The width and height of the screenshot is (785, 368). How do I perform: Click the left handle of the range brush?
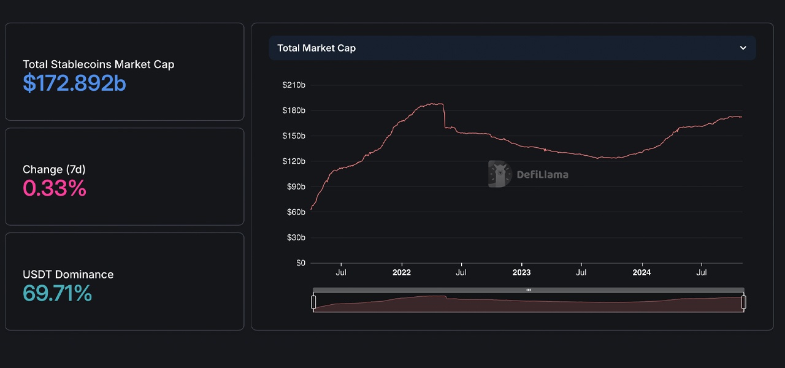pyautogui.click(x=314, y=302)
